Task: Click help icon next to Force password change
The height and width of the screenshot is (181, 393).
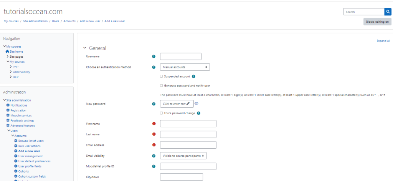Action: coord(198,113)
